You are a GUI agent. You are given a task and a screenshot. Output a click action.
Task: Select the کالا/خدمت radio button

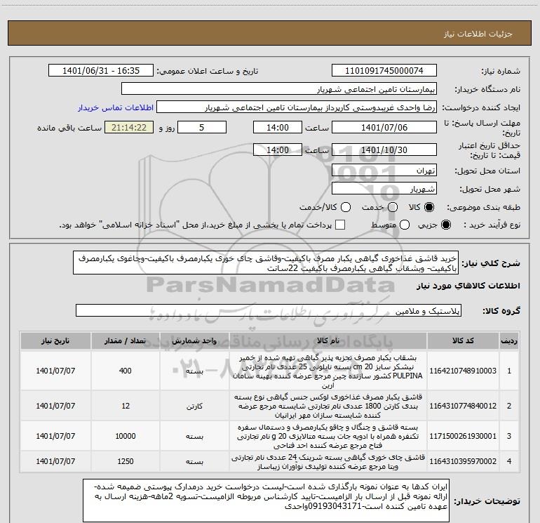tap(346, 207)
